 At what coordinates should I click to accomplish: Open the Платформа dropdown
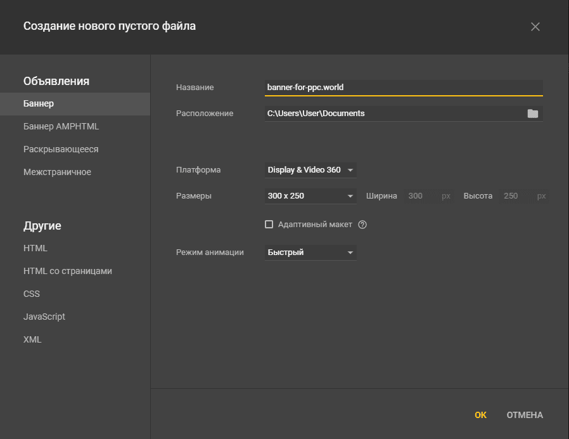310,170
